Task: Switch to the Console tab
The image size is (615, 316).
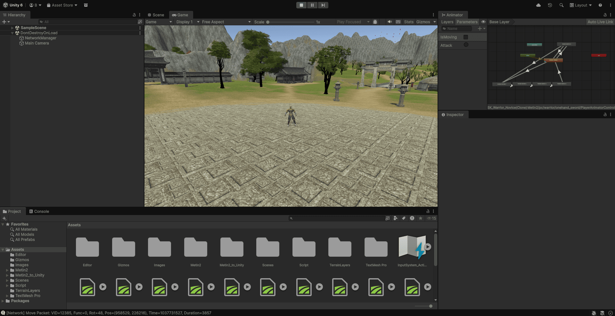Action: (x=39, y=212)
